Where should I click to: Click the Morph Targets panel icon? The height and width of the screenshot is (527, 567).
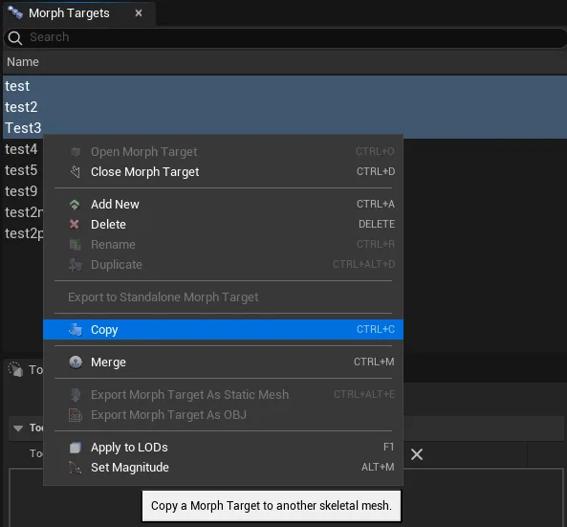15,12
